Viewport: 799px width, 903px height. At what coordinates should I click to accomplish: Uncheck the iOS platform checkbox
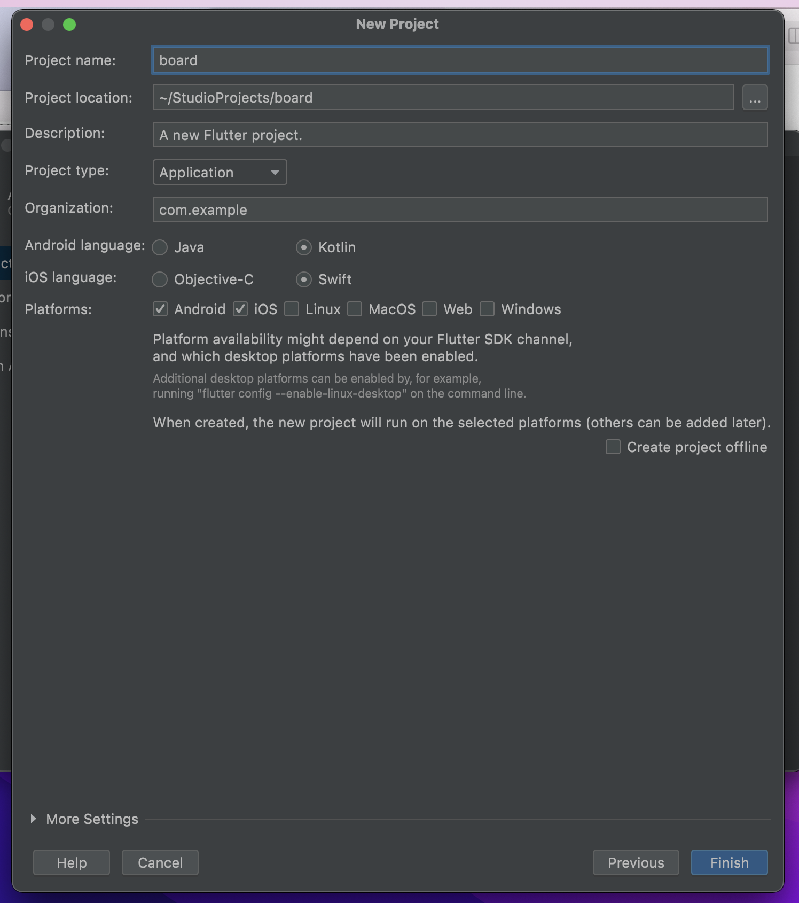pyautogui.click(x=240, y=309)
